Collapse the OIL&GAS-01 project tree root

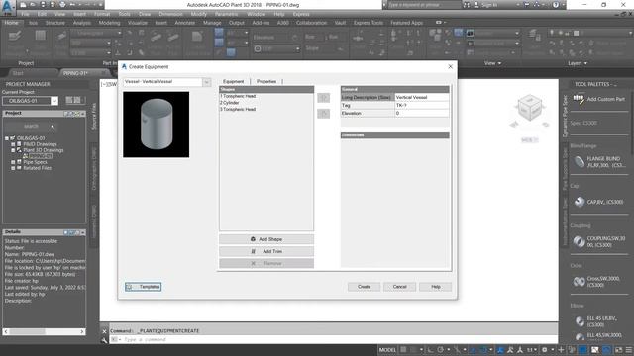click(x=7, y=138)
